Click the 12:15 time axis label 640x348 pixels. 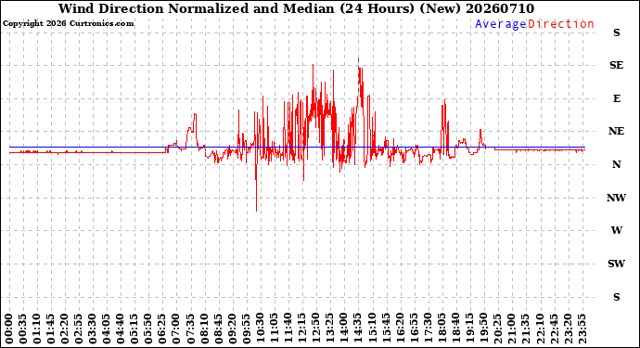pos(302,329)
